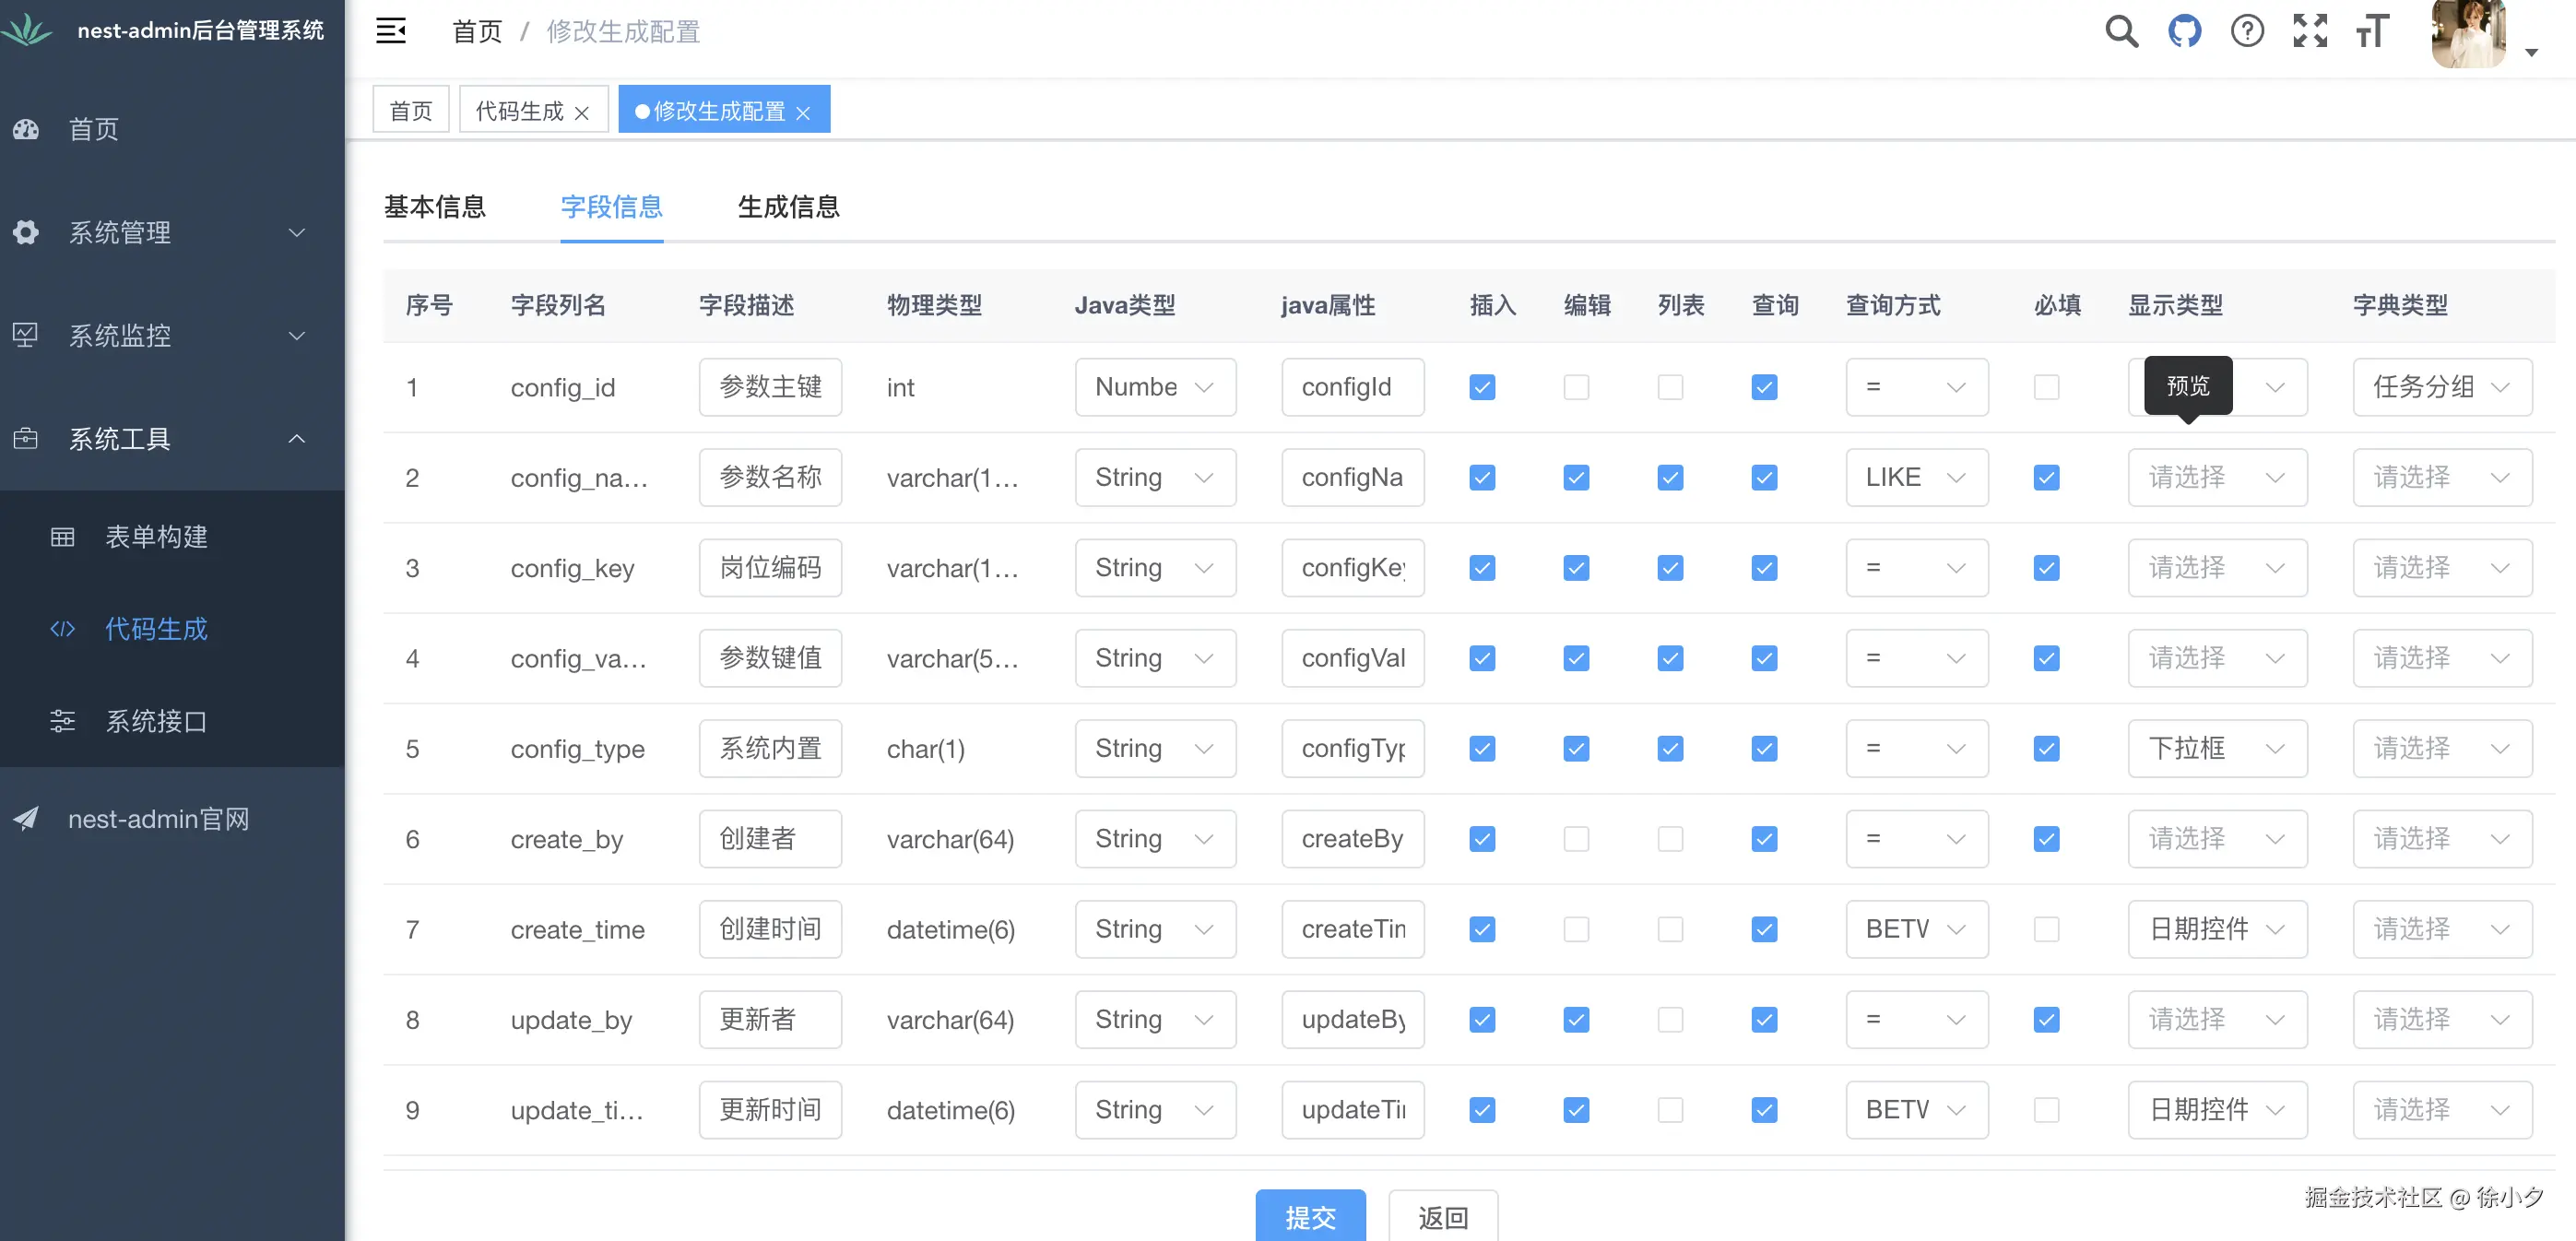Switch to 生成信息 tab
The width and height of the screenshot is (2576, 1241).
point(788,207)
